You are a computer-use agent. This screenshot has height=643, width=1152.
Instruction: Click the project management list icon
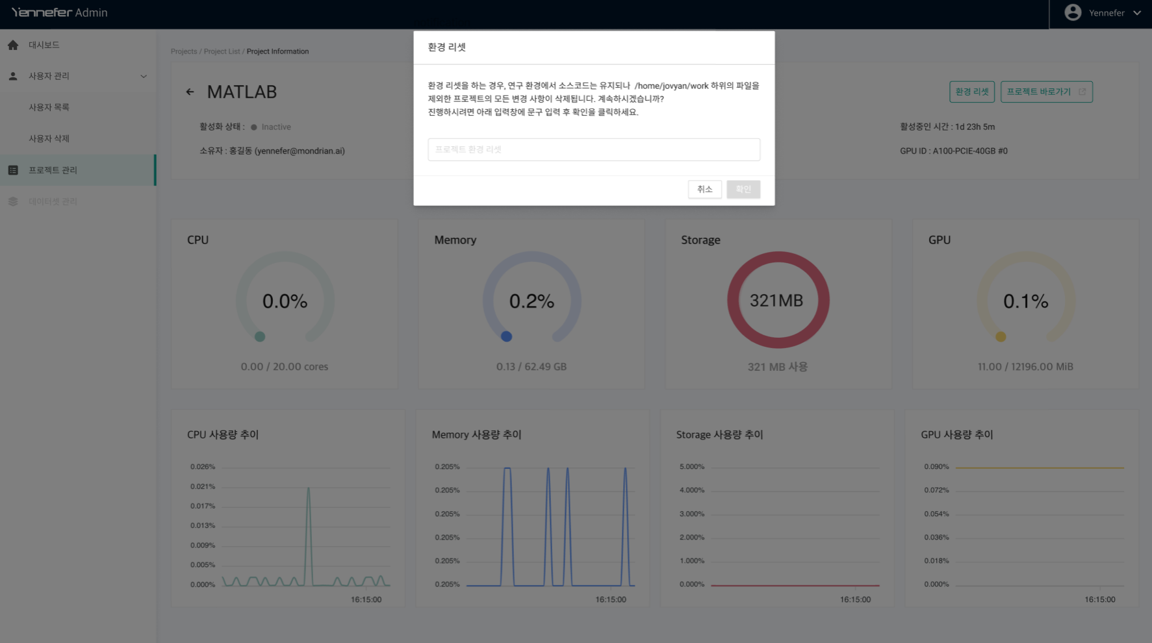coord(13,170)
